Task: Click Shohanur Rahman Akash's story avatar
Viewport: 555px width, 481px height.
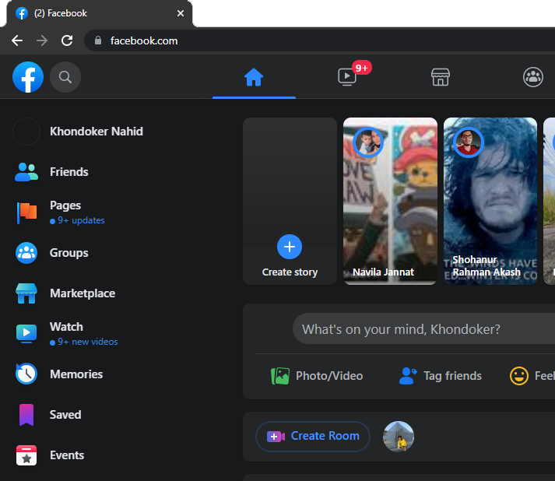Action: pyautogui.click(x=469, y=142)
